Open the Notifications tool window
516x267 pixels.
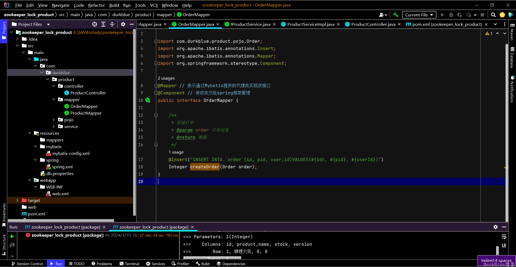512,89
